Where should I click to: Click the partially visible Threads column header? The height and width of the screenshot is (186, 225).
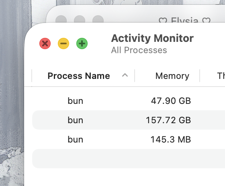(x=221, y=76)
